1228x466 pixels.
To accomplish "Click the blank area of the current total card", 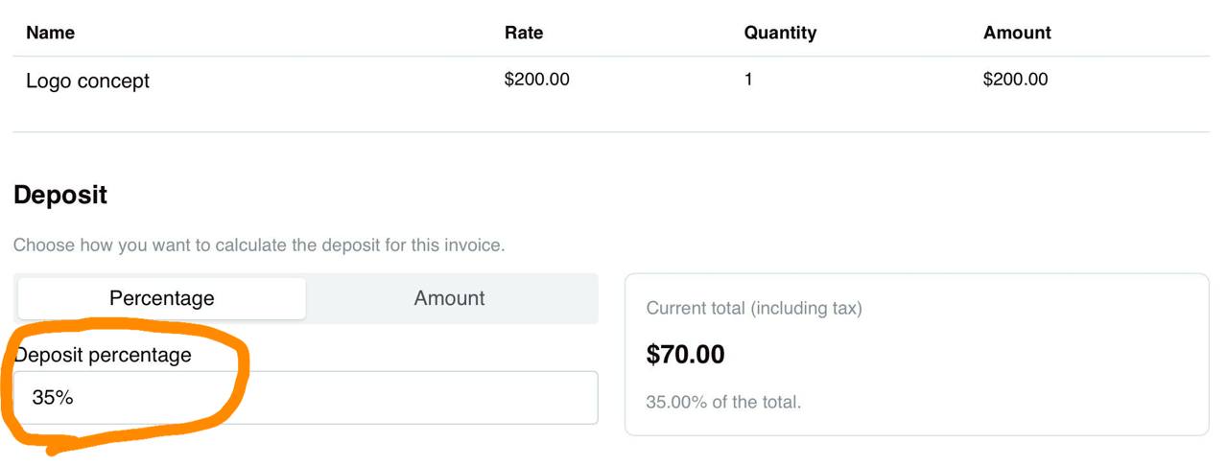I will coord(1007,364).
